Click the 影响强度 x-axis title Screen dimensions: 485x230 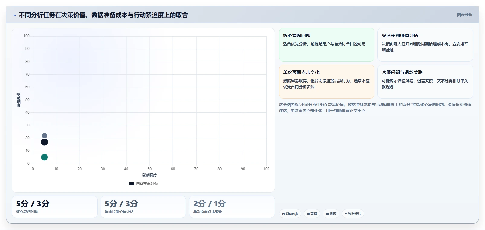[x=149, y=175]
